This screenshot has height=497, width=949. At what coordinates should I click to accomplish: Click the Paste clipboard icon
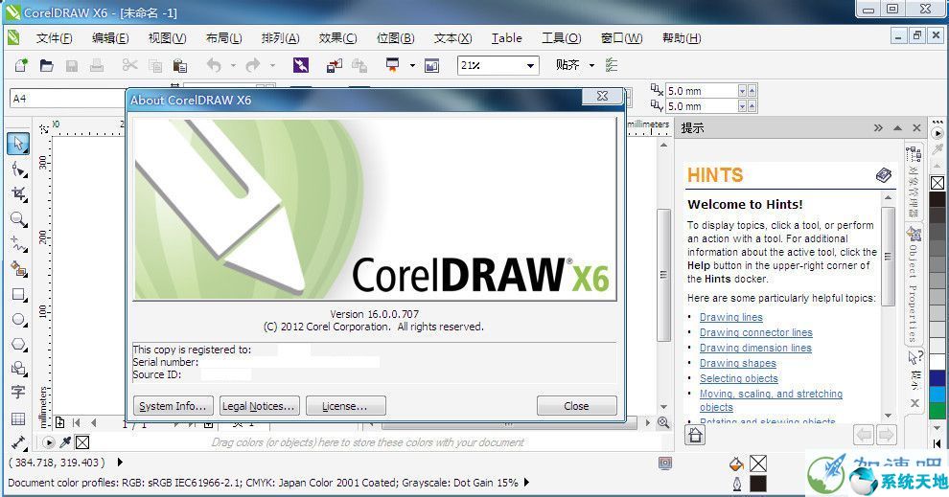pyautogui.click(x=180, y=65)
